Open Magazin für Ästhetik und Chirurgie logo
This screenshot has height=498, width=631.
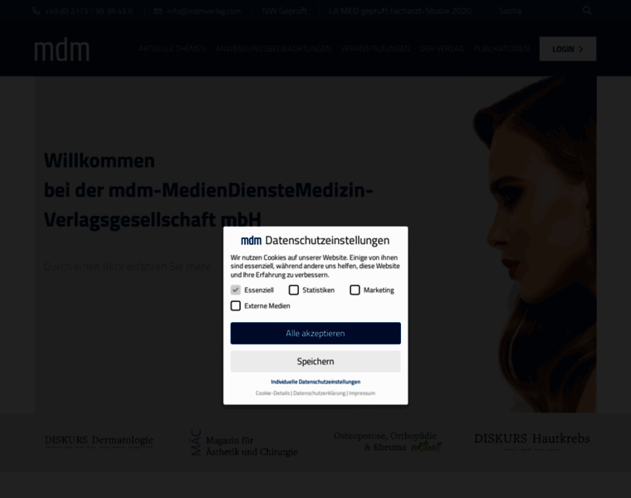click(244, 442)
